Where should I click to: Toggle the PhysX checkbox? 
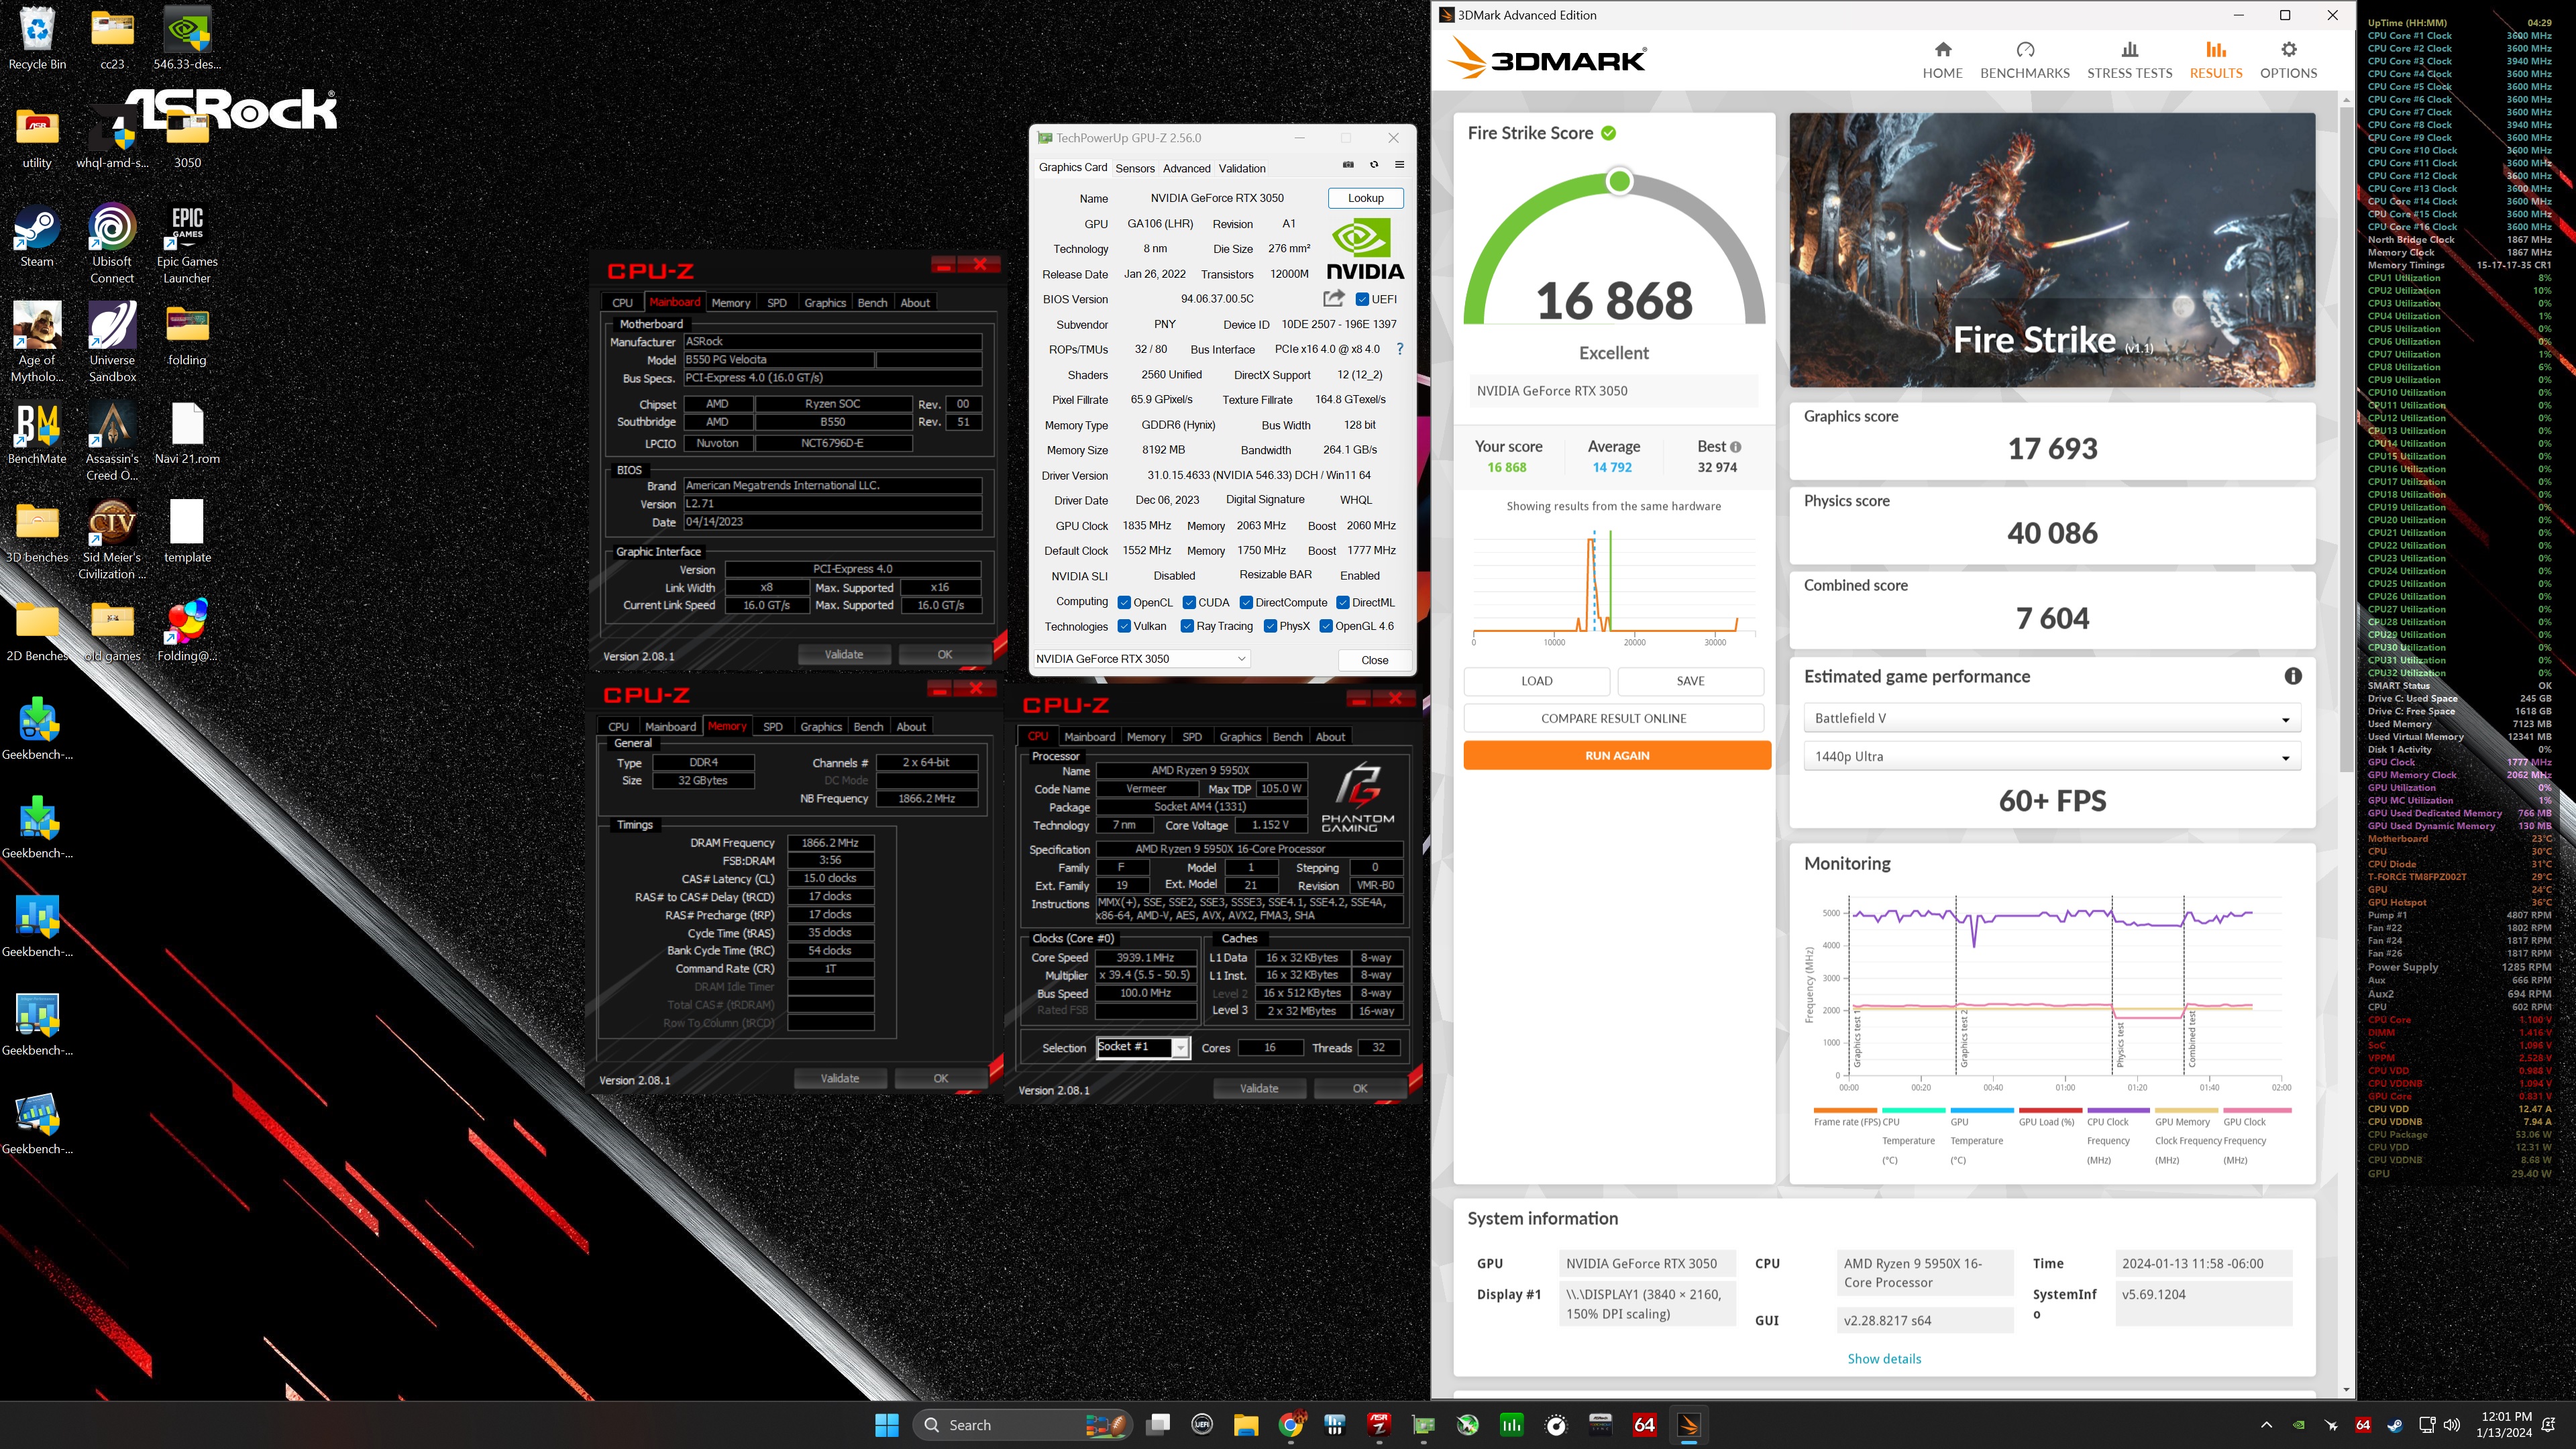(1270, 626)
